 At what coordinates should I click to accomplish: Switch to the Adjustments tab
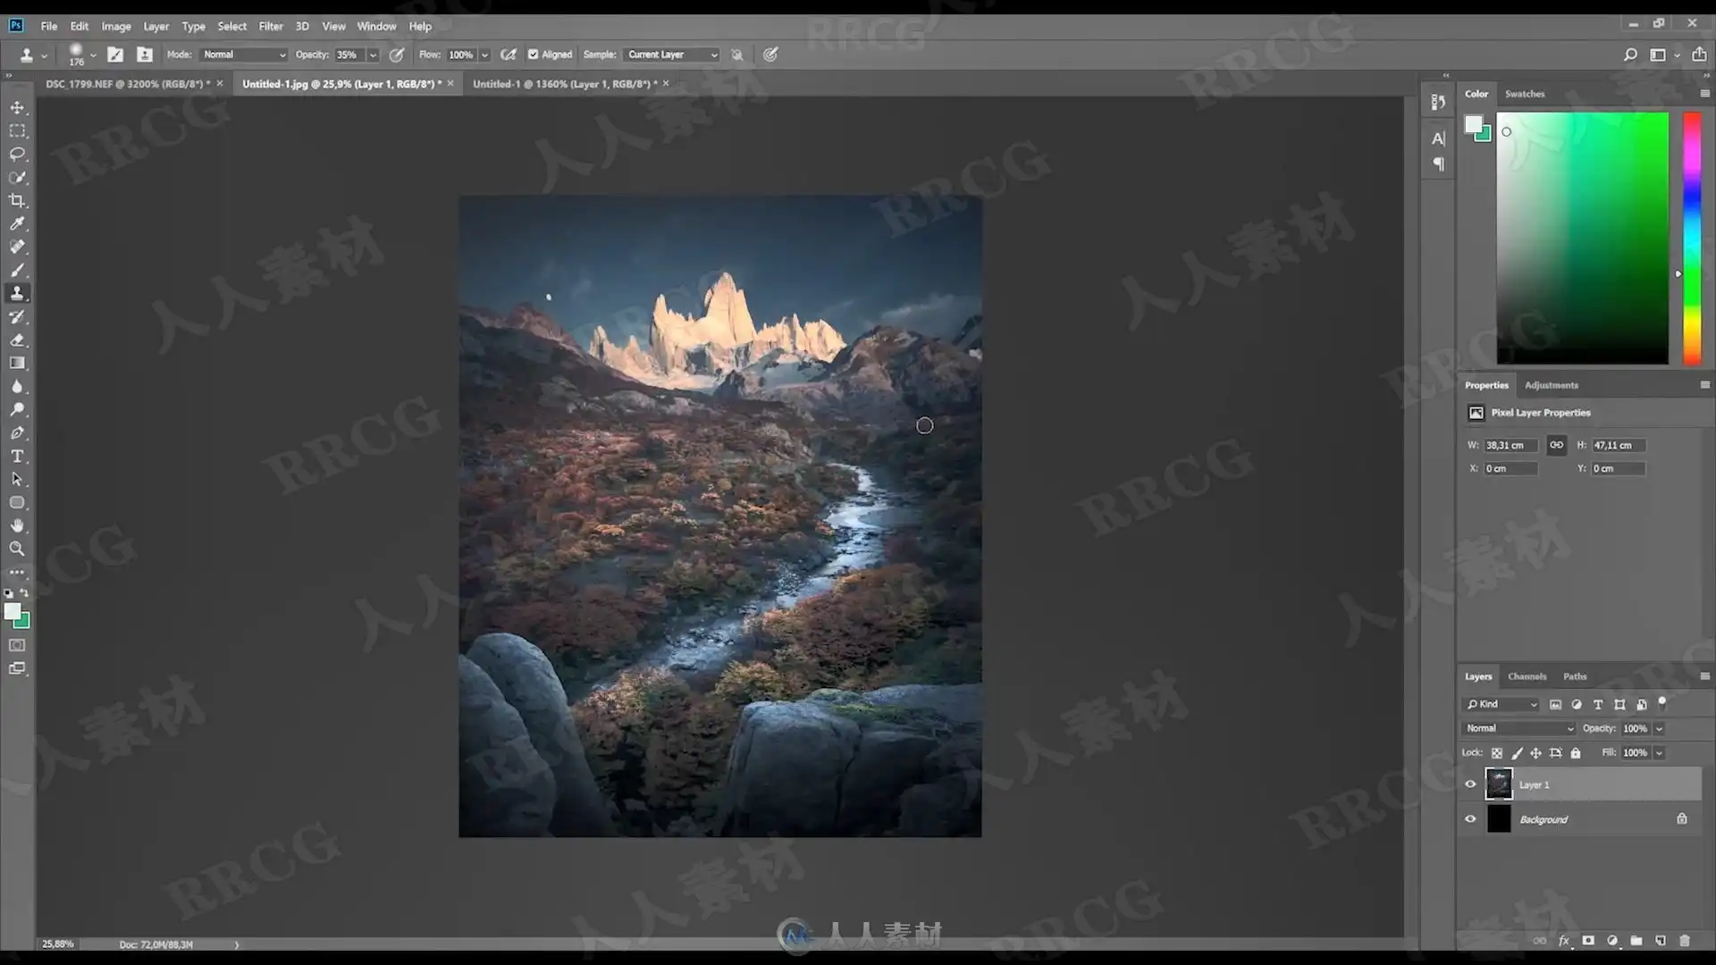[1551, 385]
